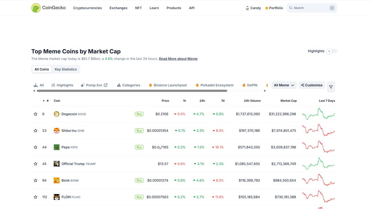Click the Pepe coin icon
The image size is (372, 209).
(x=57, y=147)
